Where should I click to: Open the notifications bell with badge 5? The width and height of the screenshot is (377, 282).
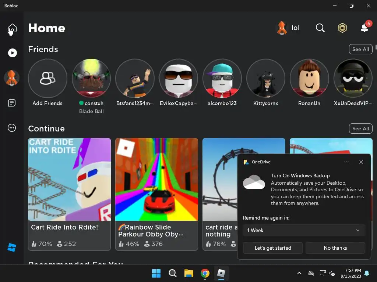click(x=365, y=28)
